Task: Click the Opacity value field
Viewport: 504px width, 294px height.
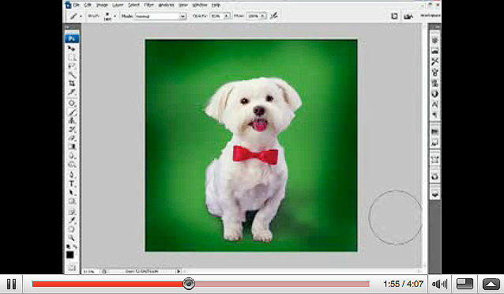Action: click(217, 16)
